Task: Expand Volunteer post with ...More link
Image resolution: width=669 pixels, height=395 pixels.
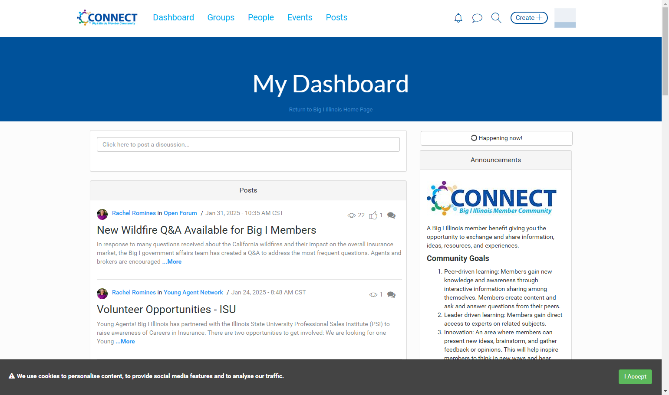Action: click(x=125, y=341)
